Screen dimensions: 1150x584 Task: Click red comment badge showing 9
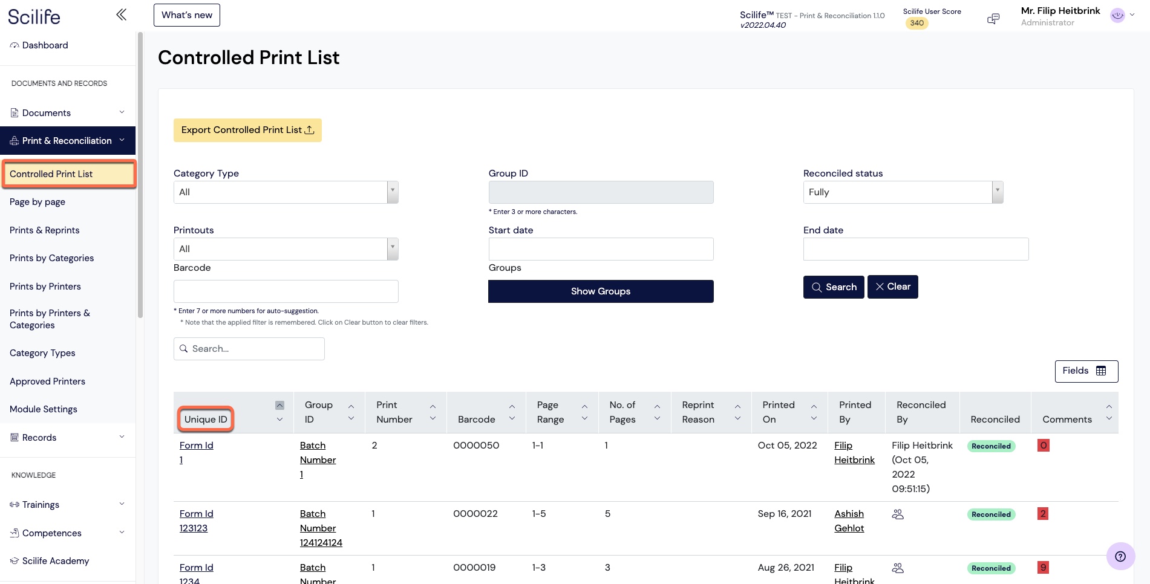[1042, 568]
